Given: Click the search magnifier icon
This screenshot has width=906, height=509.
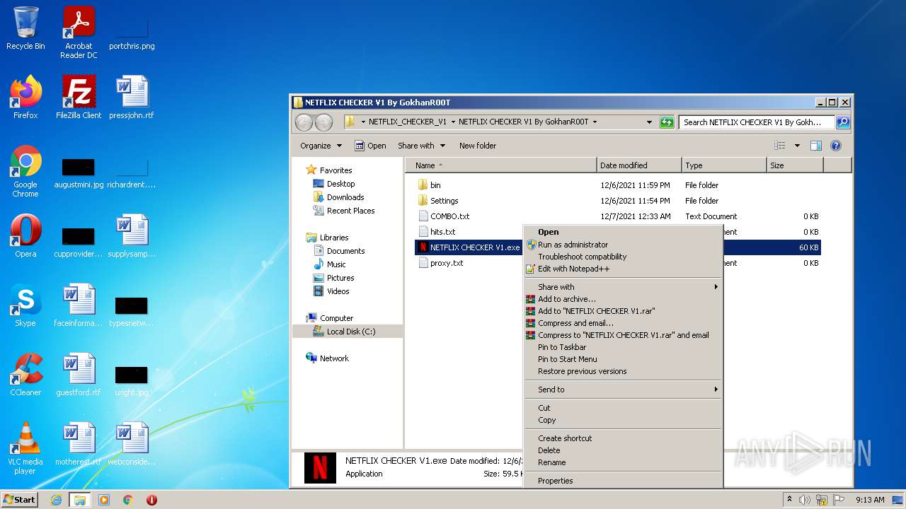Looking at the screenshot, I should tap(842, 122).
